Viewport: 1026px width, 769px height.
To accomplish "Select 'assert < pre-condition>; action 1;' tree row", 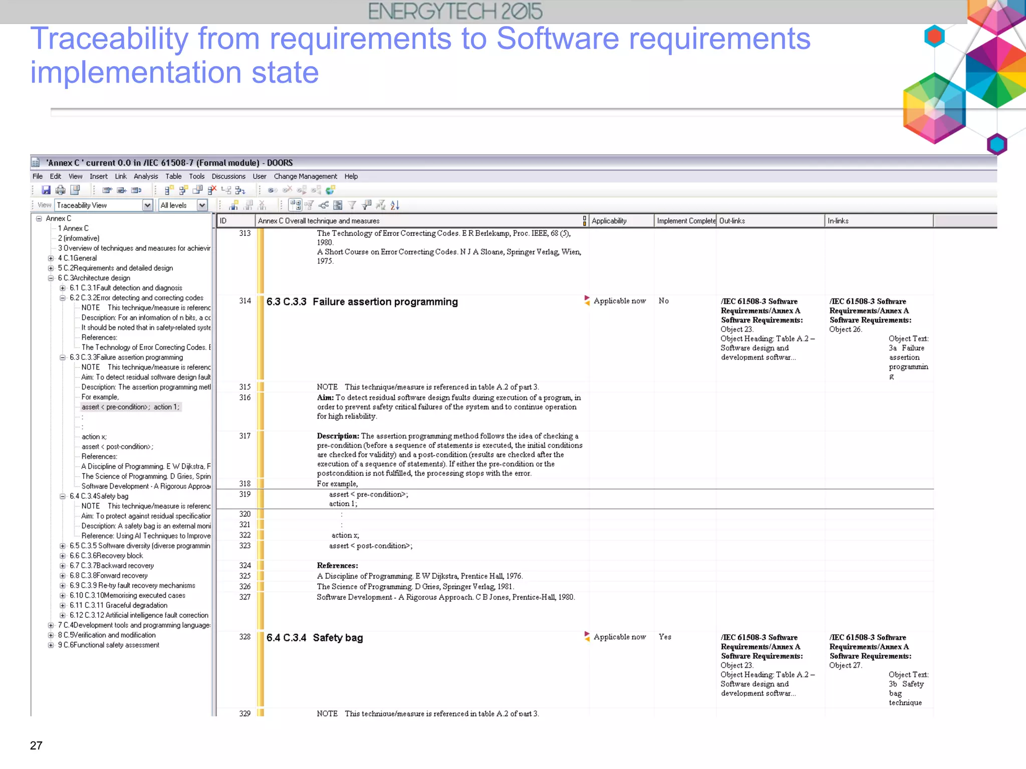I will tap(130, 407).
